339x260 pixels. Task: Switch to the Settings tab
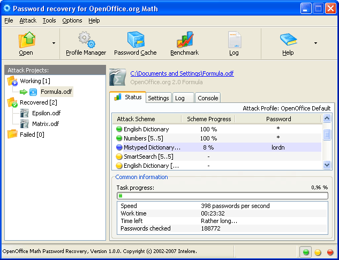159,98
